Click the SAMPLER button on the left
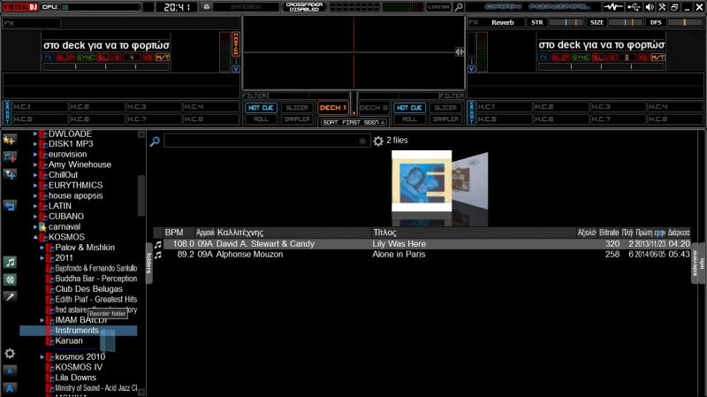Image resolution: width=707 pixels, height=397 pixels. click(297, 118)
